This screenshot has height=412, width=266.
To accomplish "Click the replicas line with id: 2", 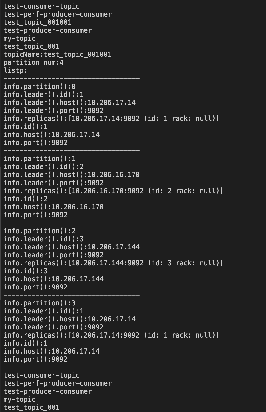I will (x=113, y=191).
